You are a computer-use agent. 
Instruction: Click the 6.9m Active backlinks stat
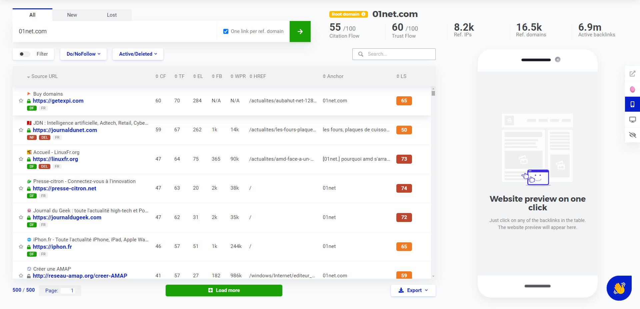coord(597,30)
